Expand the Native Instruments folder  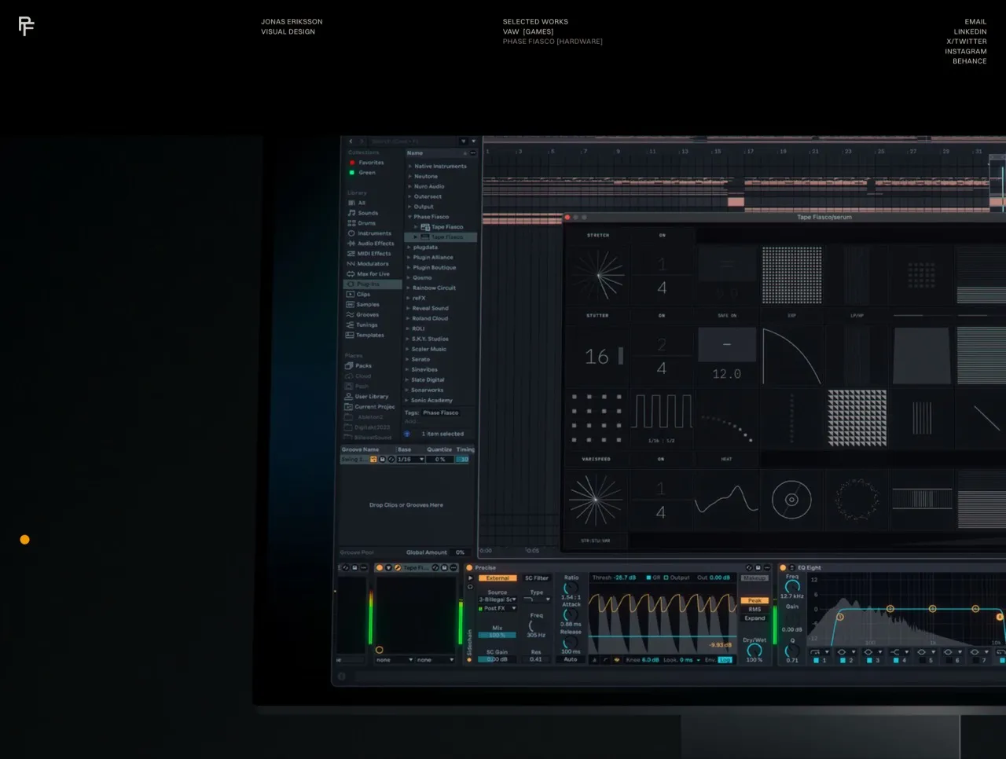pos(409,167)
